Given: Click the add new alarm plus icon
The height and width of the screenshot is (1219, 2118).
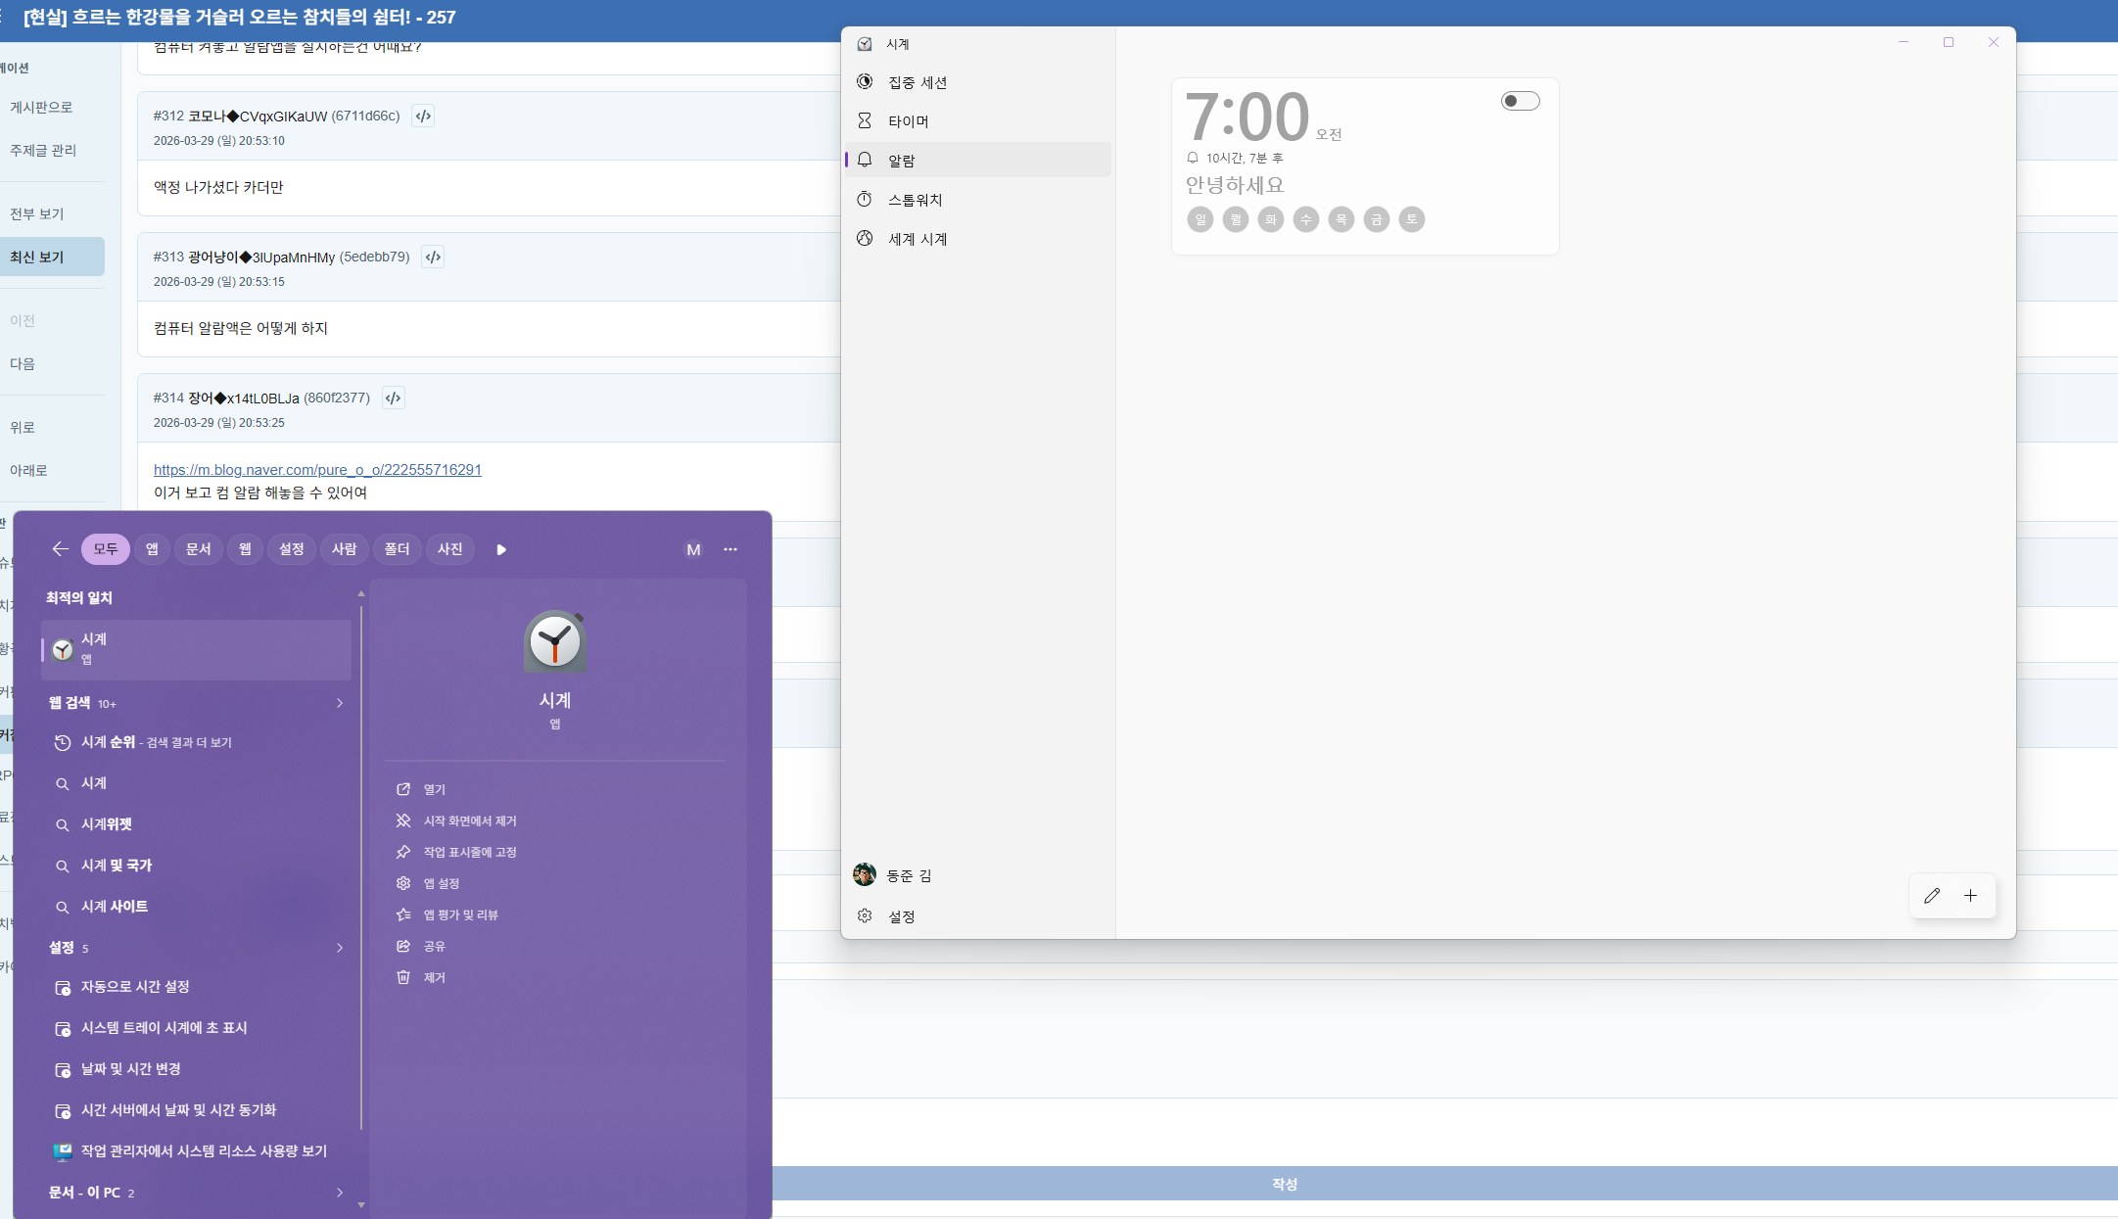Looking at the screenshot, I should 1970,896.
